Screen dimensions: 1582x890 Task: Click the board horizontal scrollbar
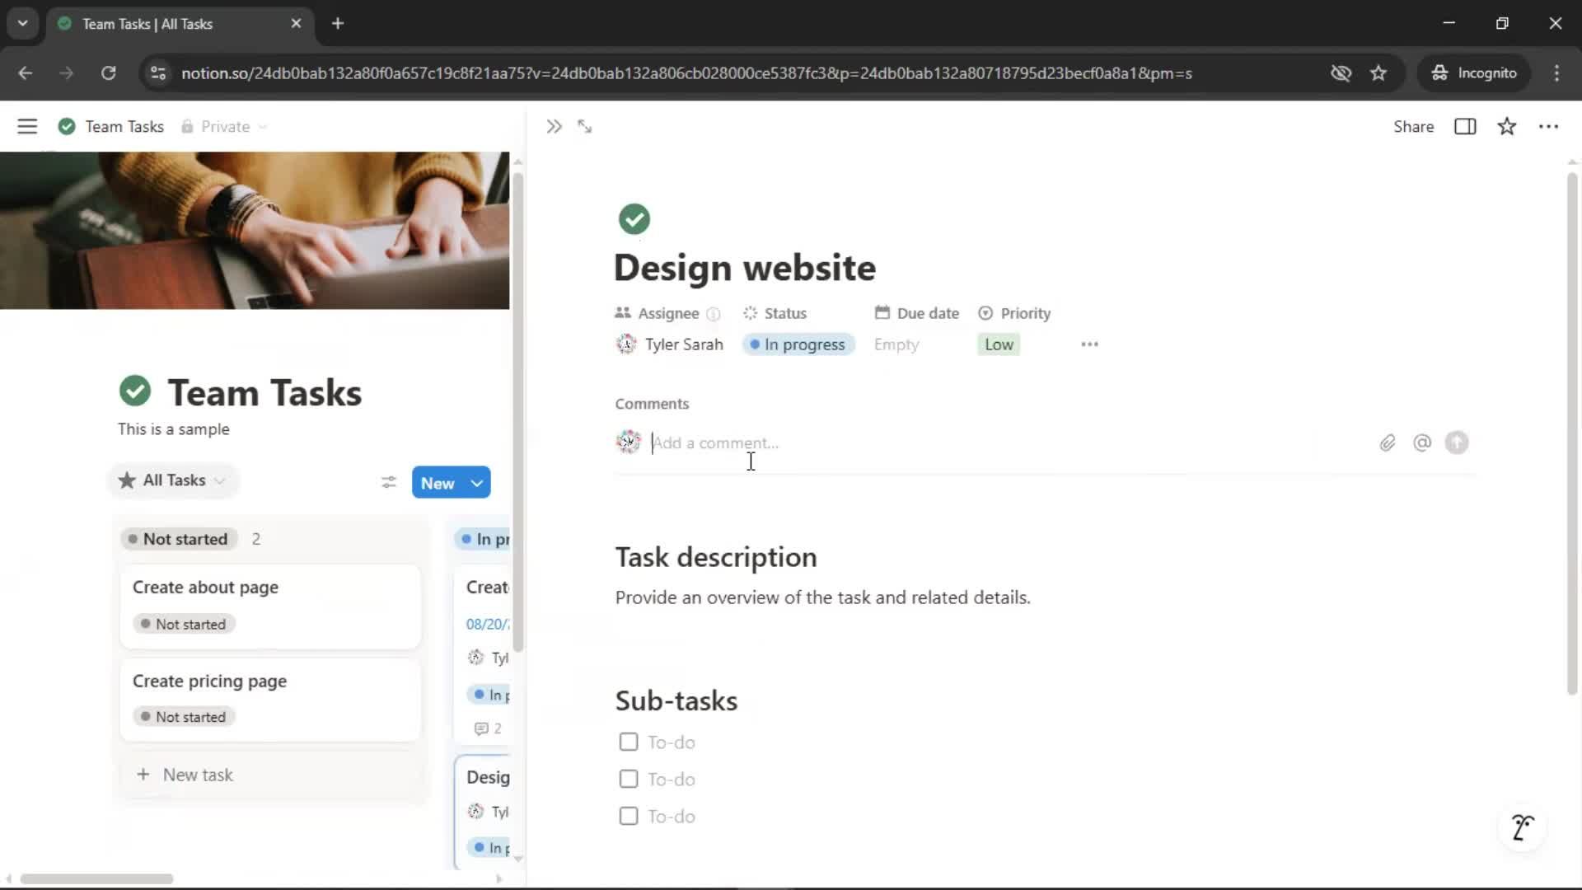[x=96, y=878]
